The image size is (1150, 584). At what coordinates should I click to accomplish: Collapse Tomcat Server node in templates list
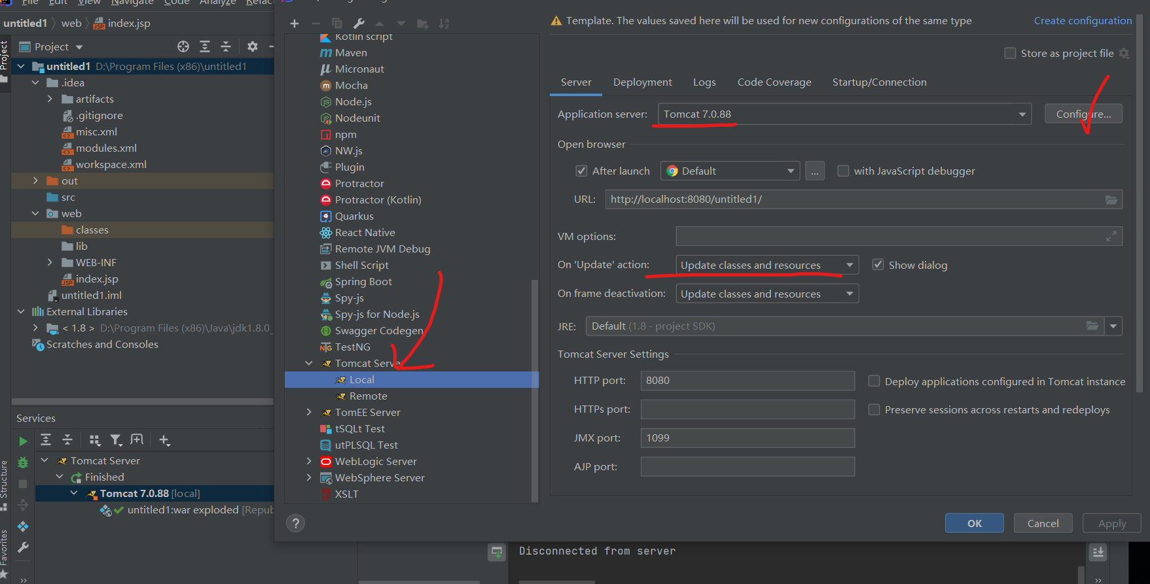click(309, 364)
